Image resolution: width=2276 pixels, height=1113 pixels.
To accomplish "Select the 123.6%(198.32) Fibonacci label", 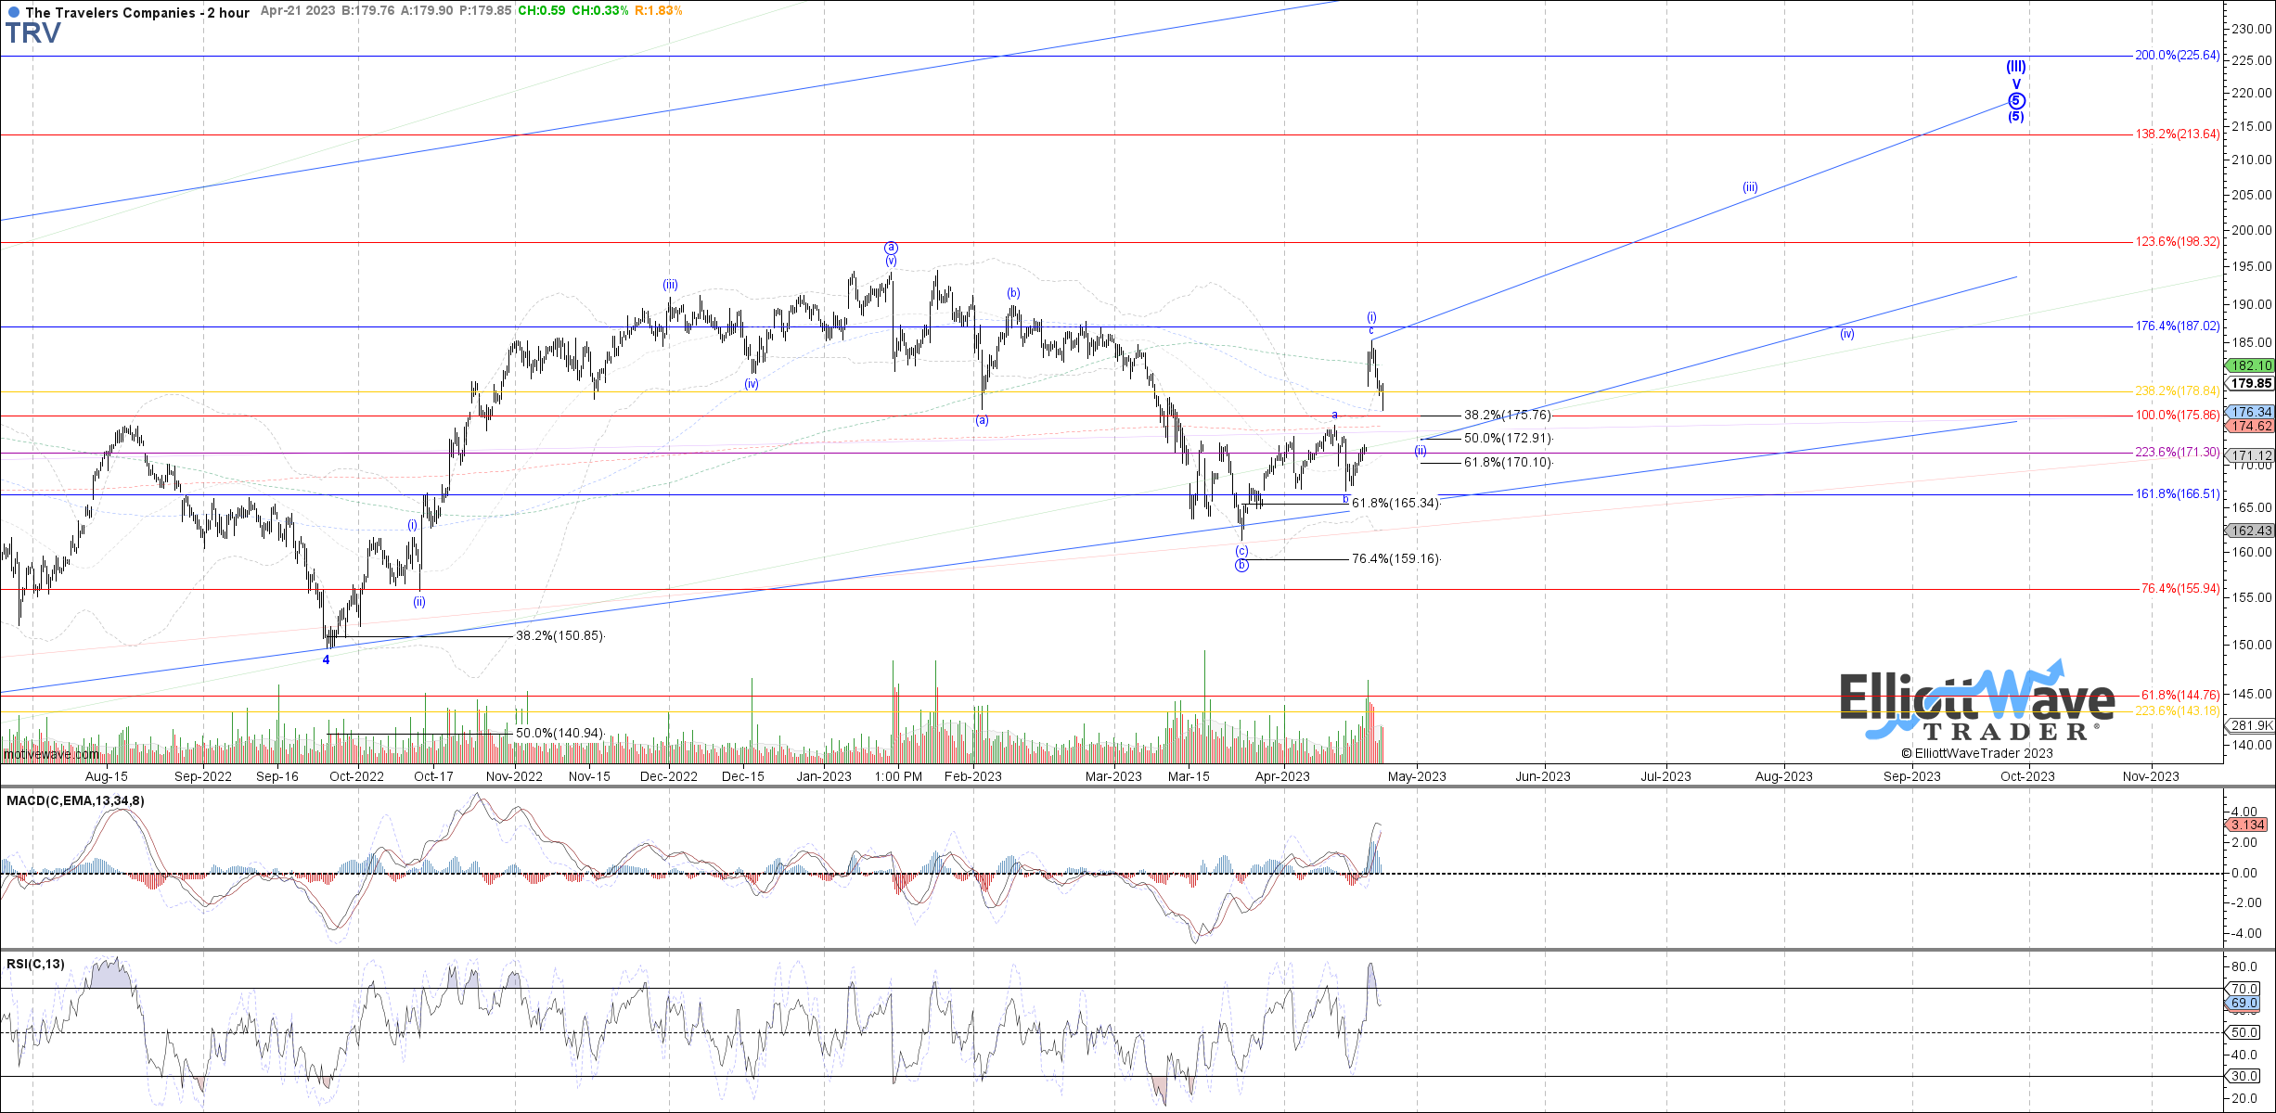I will (x=2177, y=242).
